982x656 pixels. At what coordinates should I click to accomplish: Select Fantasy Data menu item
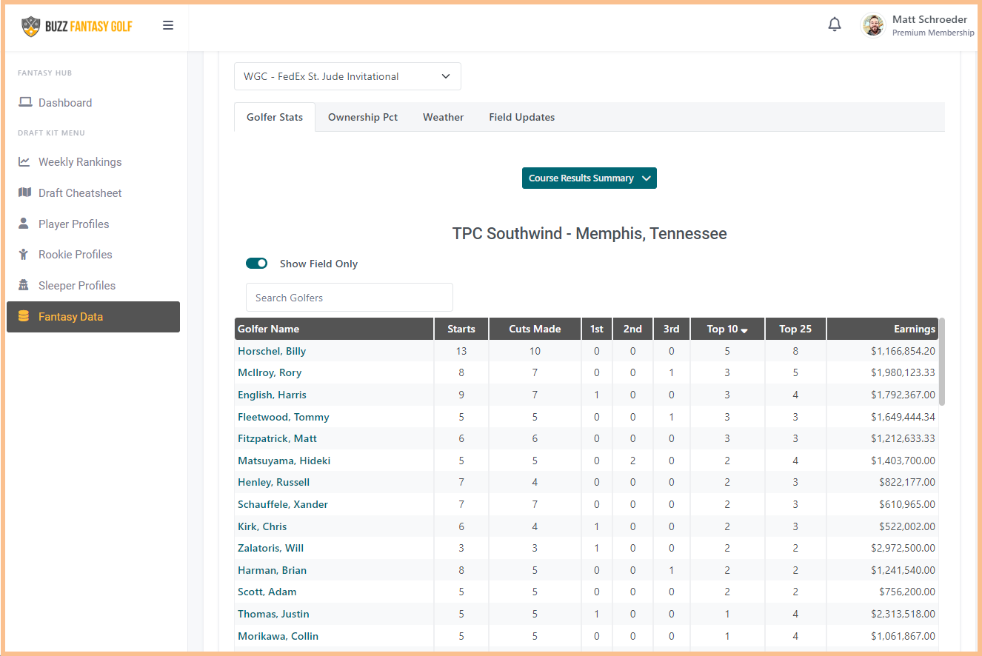pos(93,317)
